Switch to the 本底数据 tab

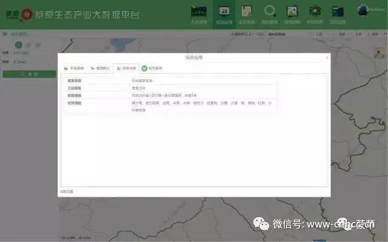(x=74, y=68)
